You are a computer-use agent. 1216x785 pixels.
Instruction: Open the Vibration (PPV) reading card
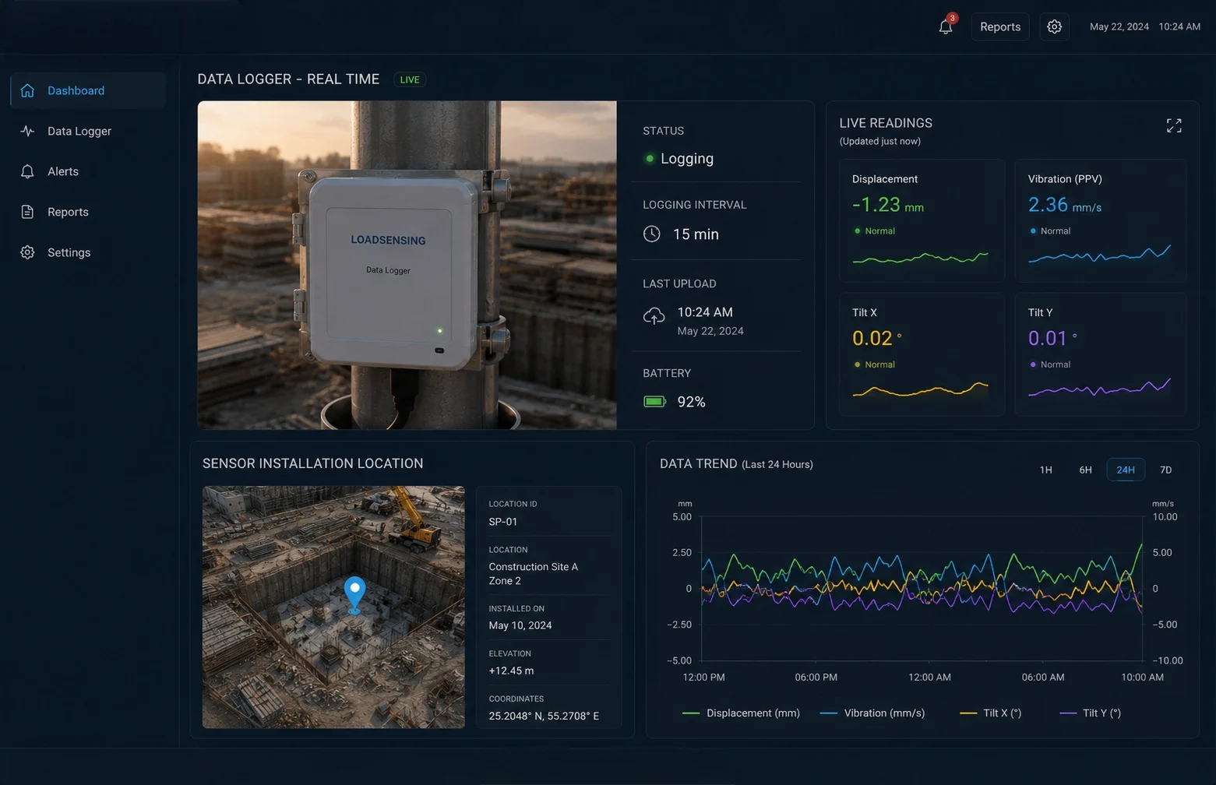[x=1100, y=220]
